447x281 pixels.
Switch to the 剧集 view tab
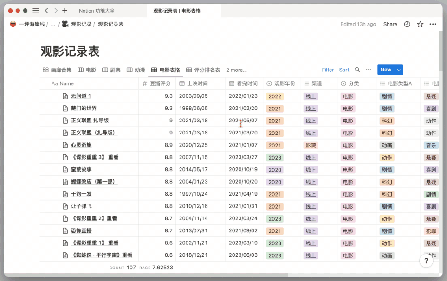click(x=111, y=70)
